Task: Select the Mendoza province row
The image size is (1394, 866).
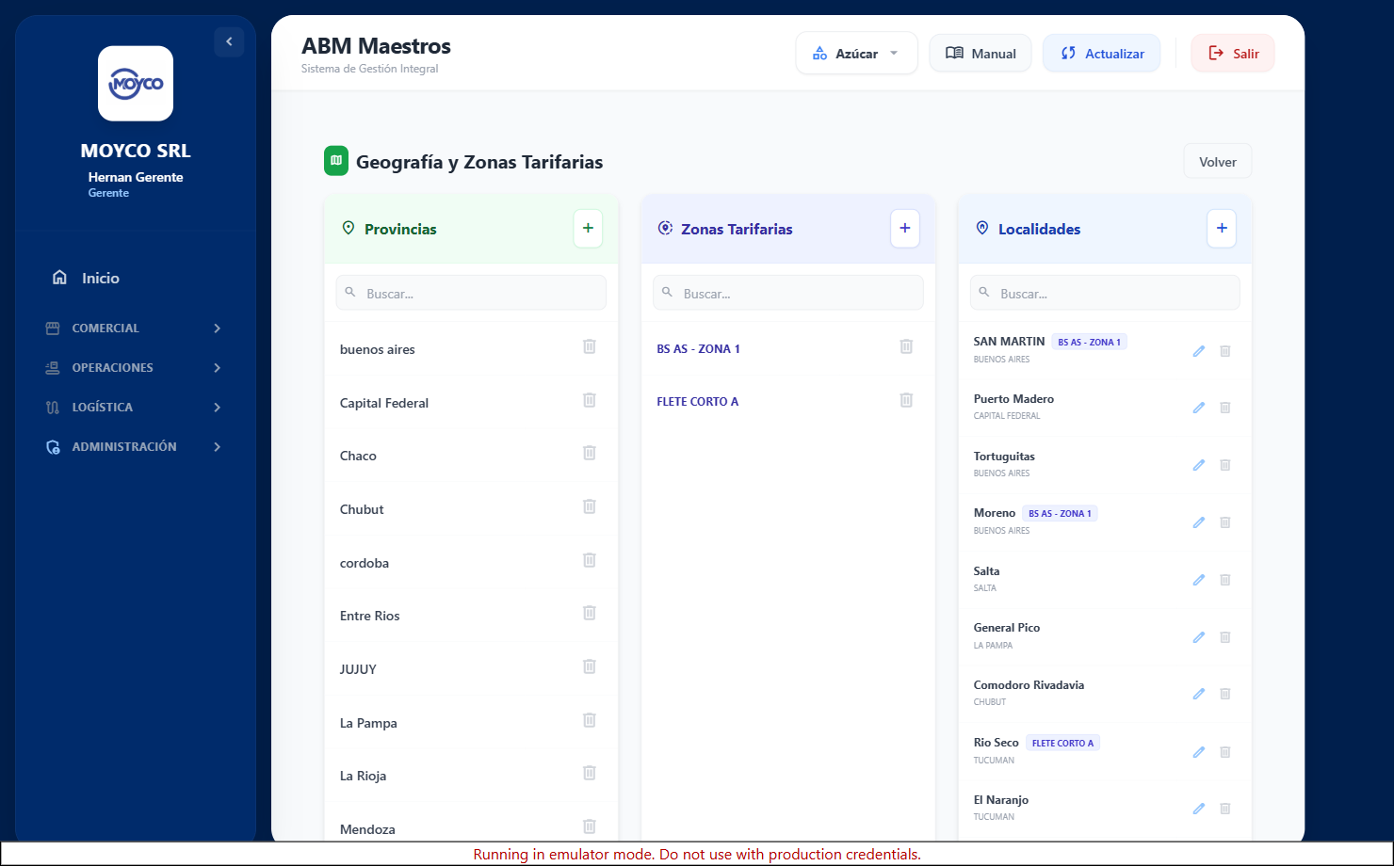Action: pos(471,827)
